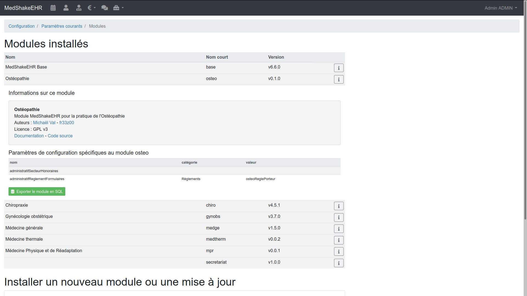Open the calendar agenda icon in navbar

(53, 8)
